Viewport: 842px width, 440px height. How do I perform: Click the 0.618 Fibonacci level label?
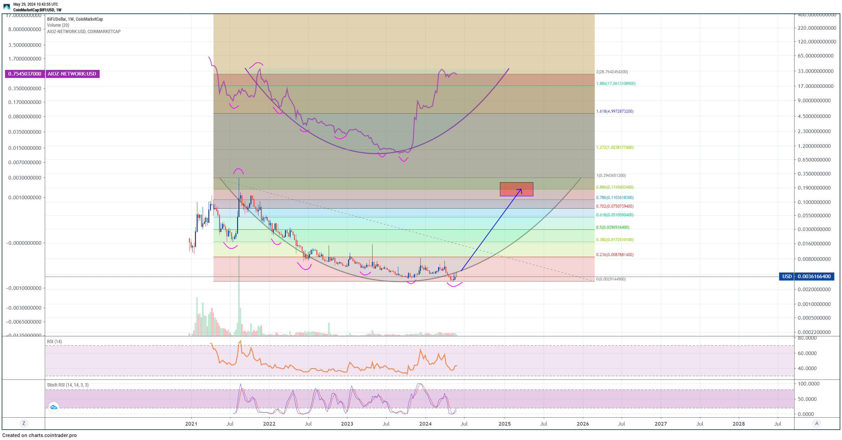615,215
